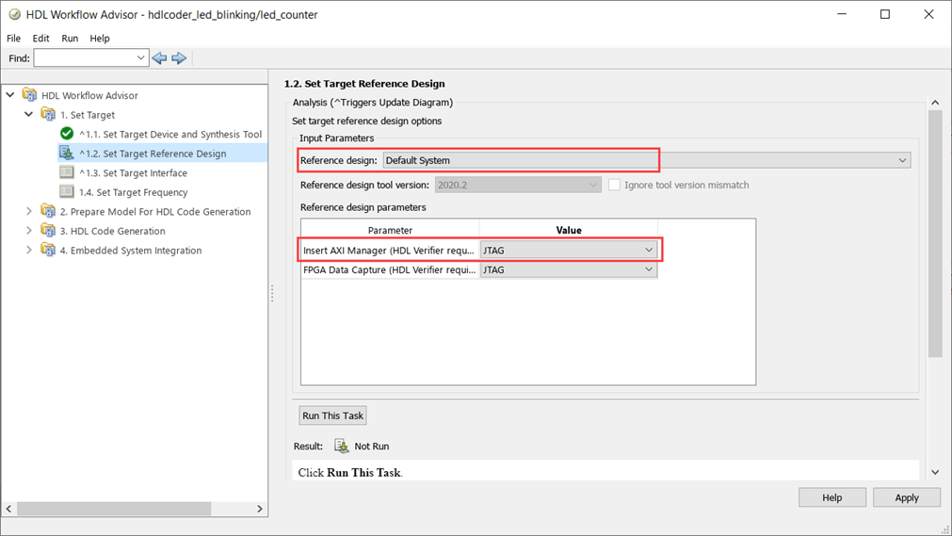
Task: Click the green check icon for task 1.1
Action: click(x=67, y=134)
